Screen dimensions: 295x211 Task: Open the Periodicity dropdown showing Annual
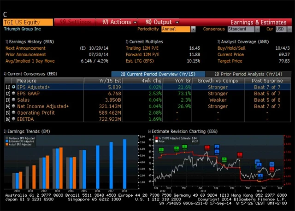177,29
